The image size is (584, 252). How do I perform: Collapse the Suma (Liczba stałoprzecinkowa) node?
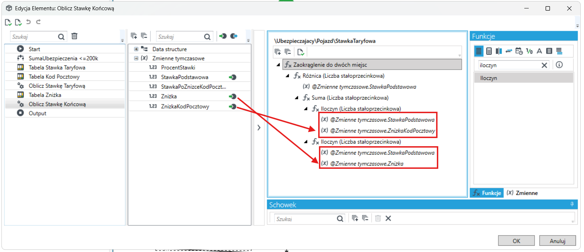point(297,98)
